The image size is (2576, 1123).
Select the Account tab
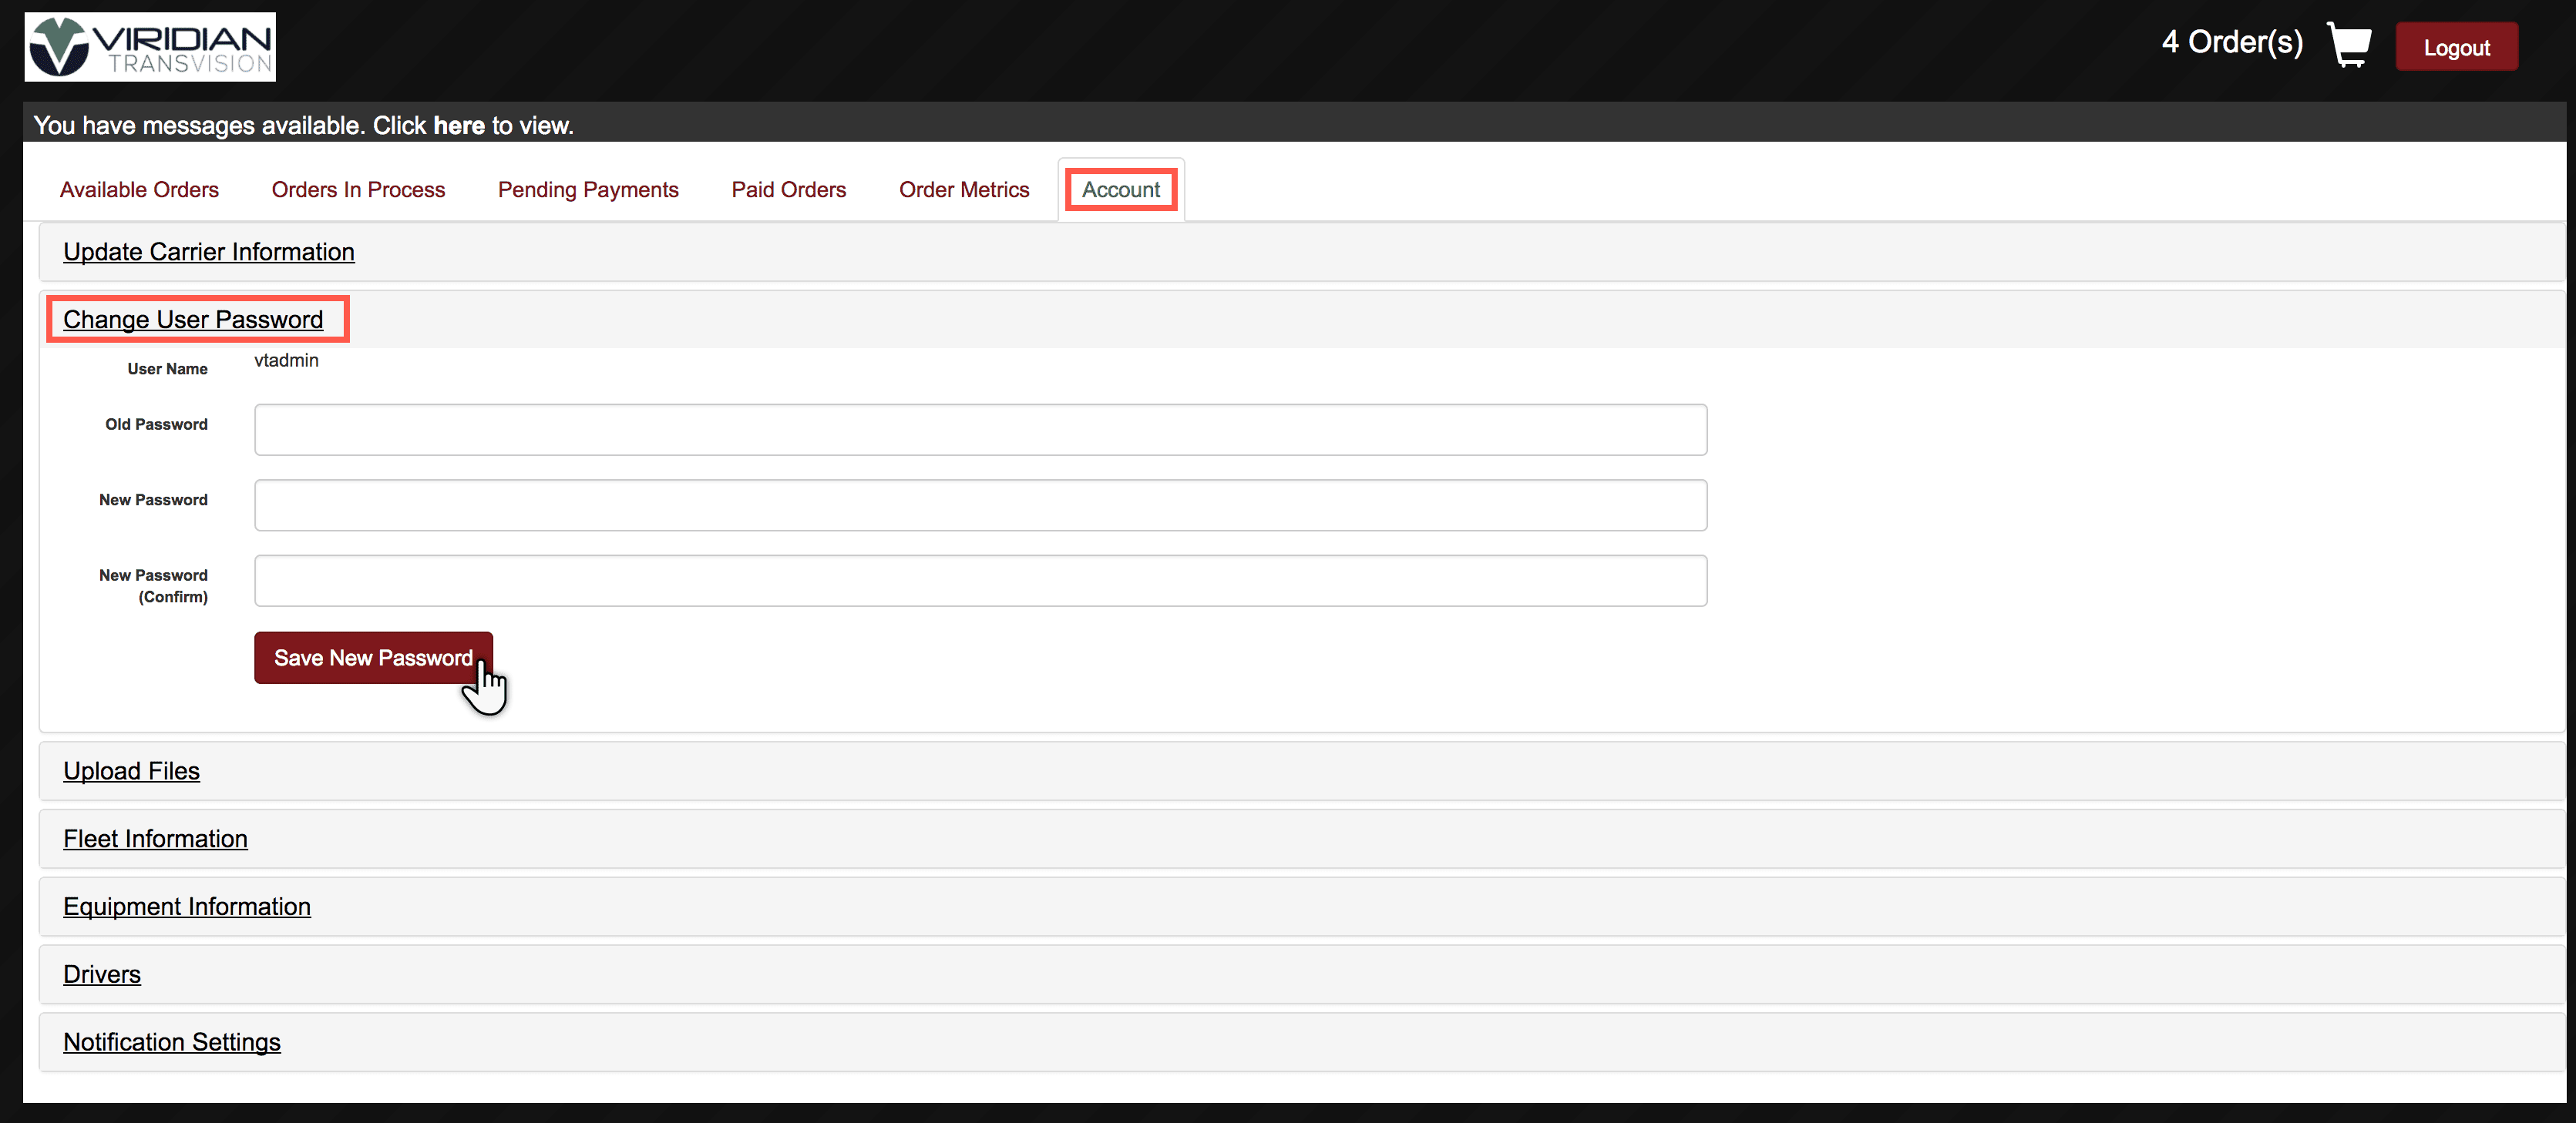(x=1120, y=189)
